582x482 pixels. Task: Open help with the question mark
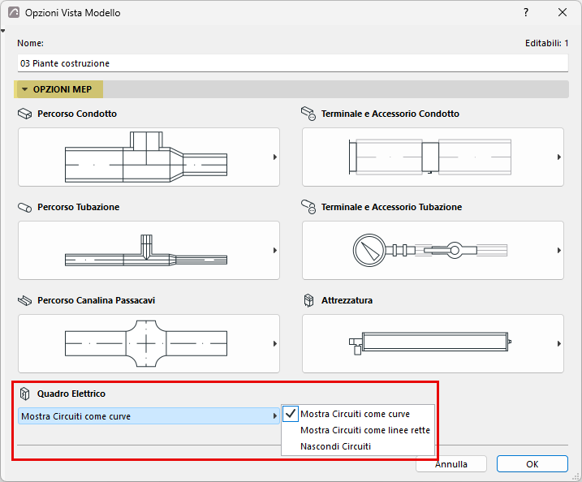526,13
